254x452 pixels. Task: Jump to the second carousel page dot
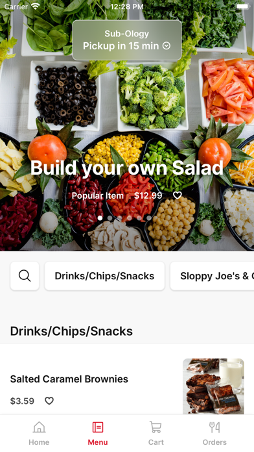pos(110,218)
